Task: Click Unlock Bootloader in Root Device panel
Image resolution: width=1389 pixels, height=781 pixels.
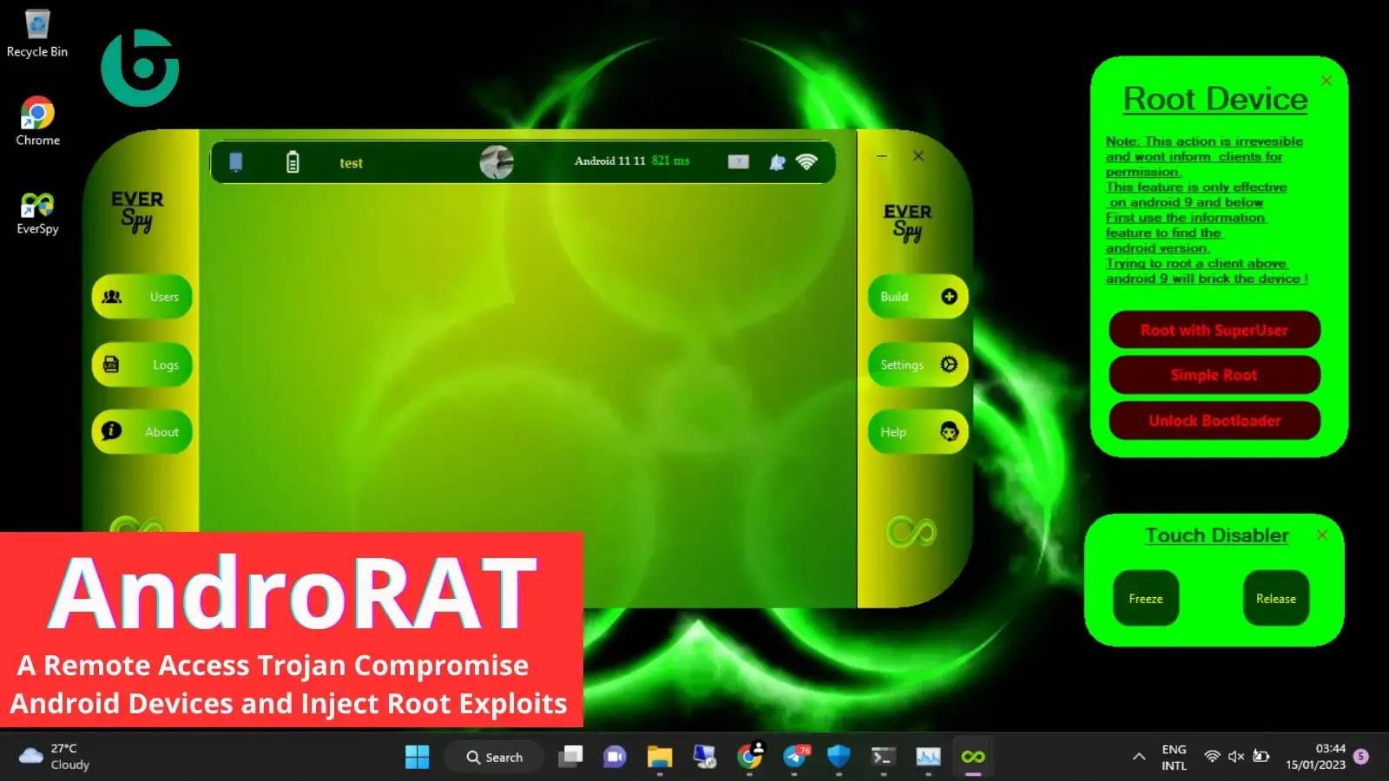Action: (1213, 420)
